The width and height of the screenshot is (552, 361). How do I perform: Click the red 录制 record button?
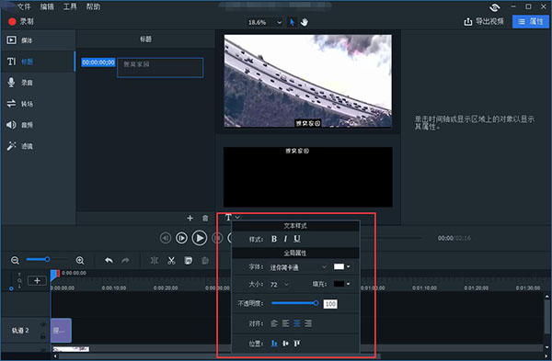[21, 21]
